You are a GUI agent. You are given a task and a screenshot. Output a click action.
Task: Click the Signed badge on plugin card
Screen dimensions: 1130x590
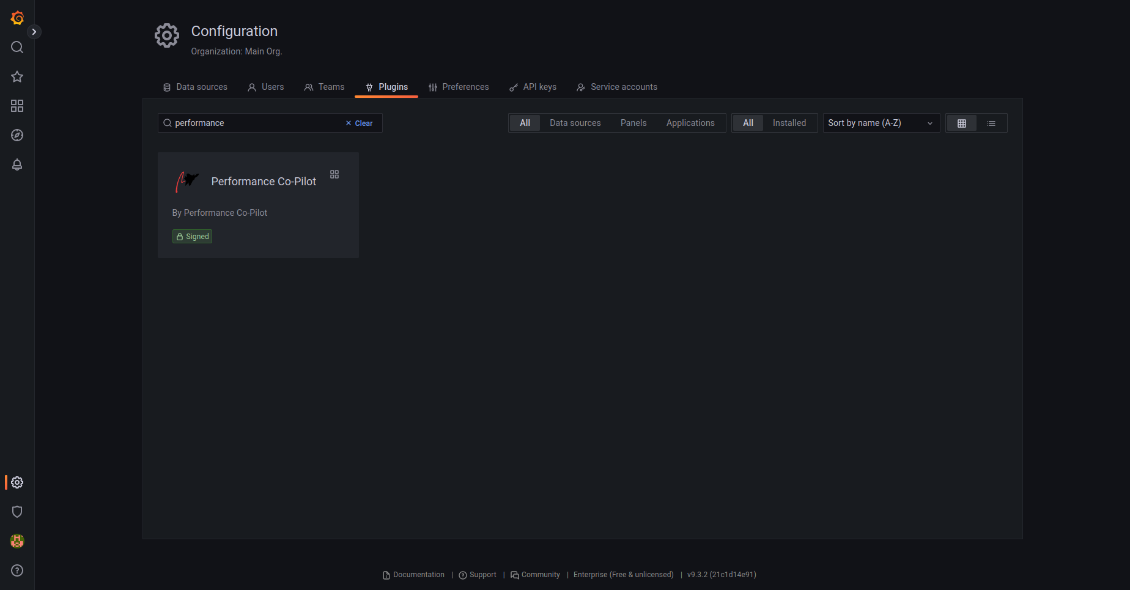point(193,237)
